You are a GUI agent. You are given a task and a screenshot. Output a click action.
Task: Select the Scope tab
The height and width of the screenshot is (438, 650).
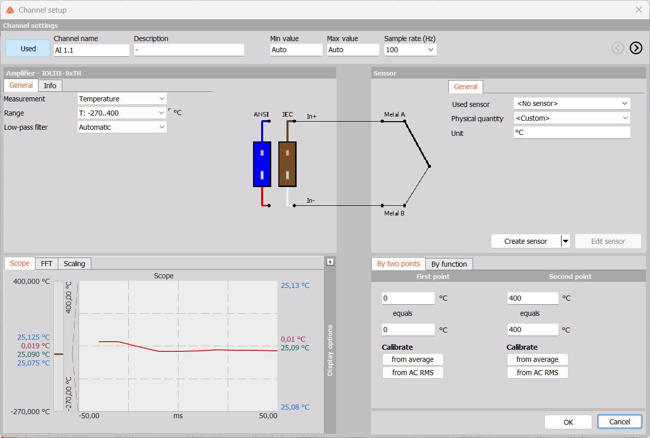point(20,263)
